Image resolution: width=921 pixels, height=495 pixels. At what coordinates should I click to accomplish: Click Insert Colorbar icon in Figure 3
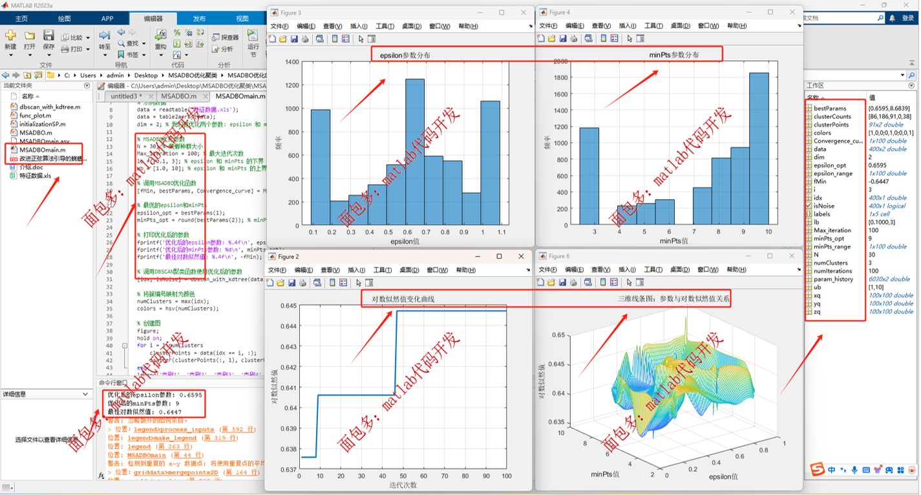(x=335, y=39)
